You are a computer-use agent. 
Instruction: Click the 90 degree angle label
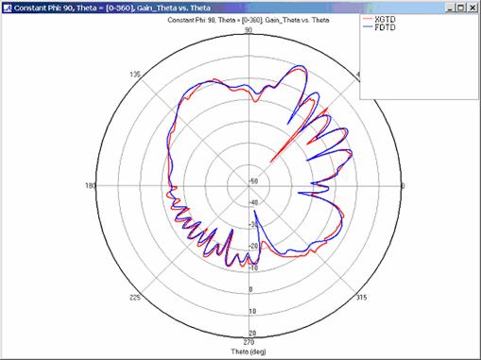click(x=249, y=30)
